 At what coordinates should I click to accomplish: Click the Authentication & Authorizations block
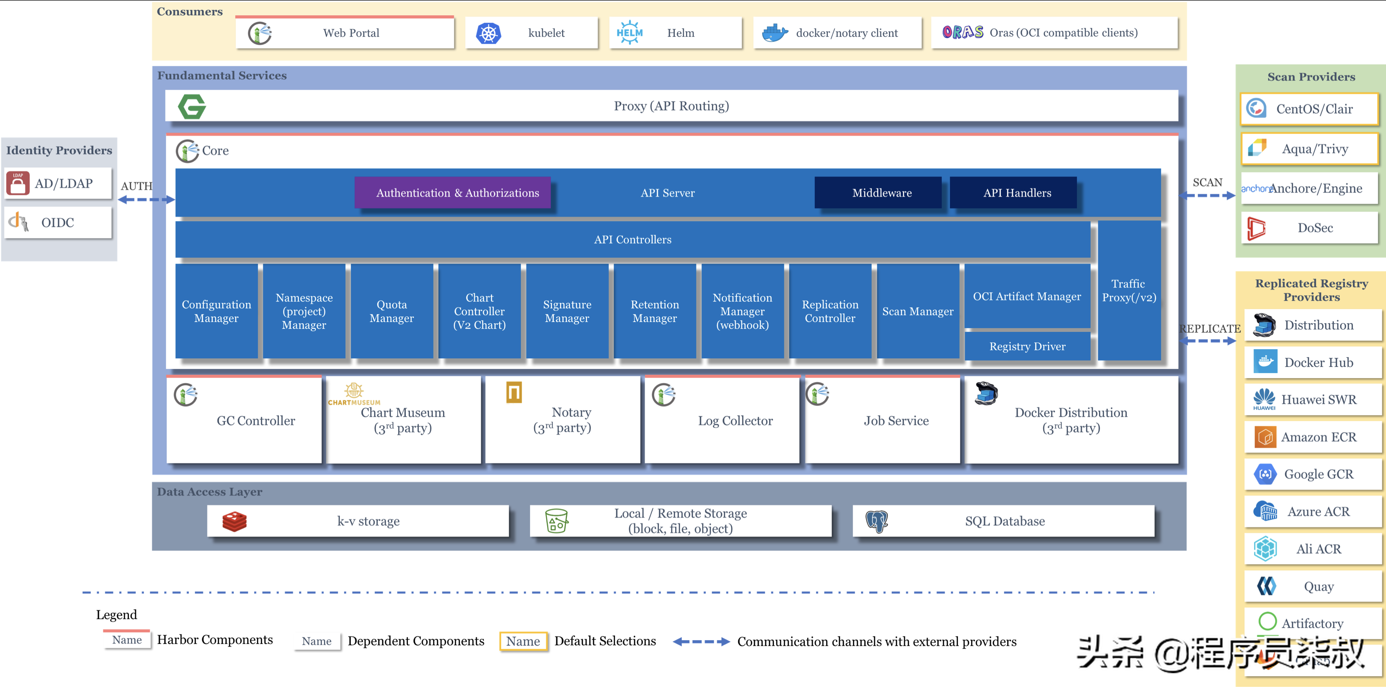pyautogui.click(x=453, y=193)
